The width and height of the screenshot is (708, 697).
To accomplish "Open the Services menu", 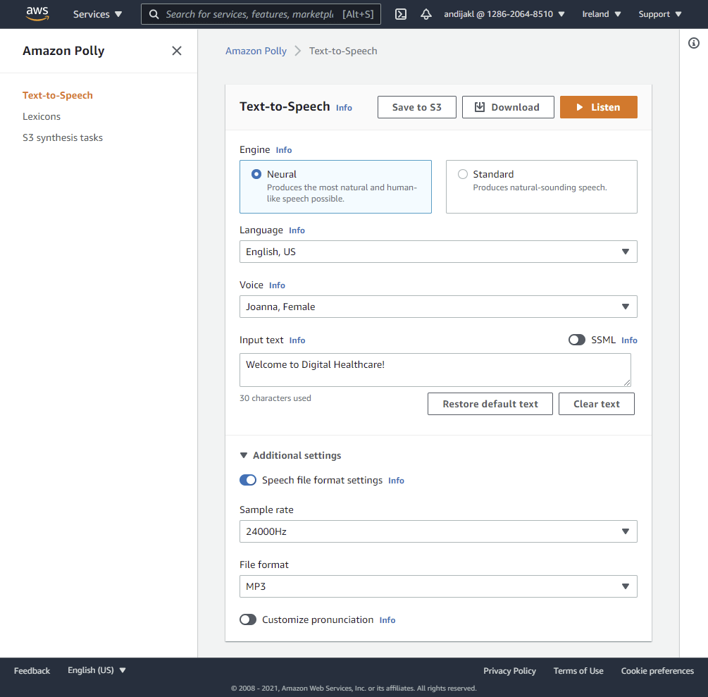I will [97, 14].
